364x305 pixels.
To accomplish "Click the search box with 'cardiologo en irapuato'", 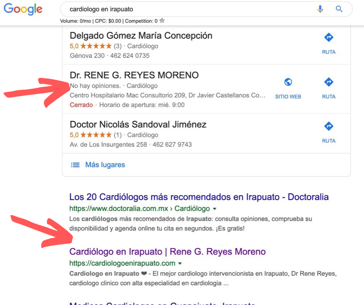I will [x=206, y=9].
